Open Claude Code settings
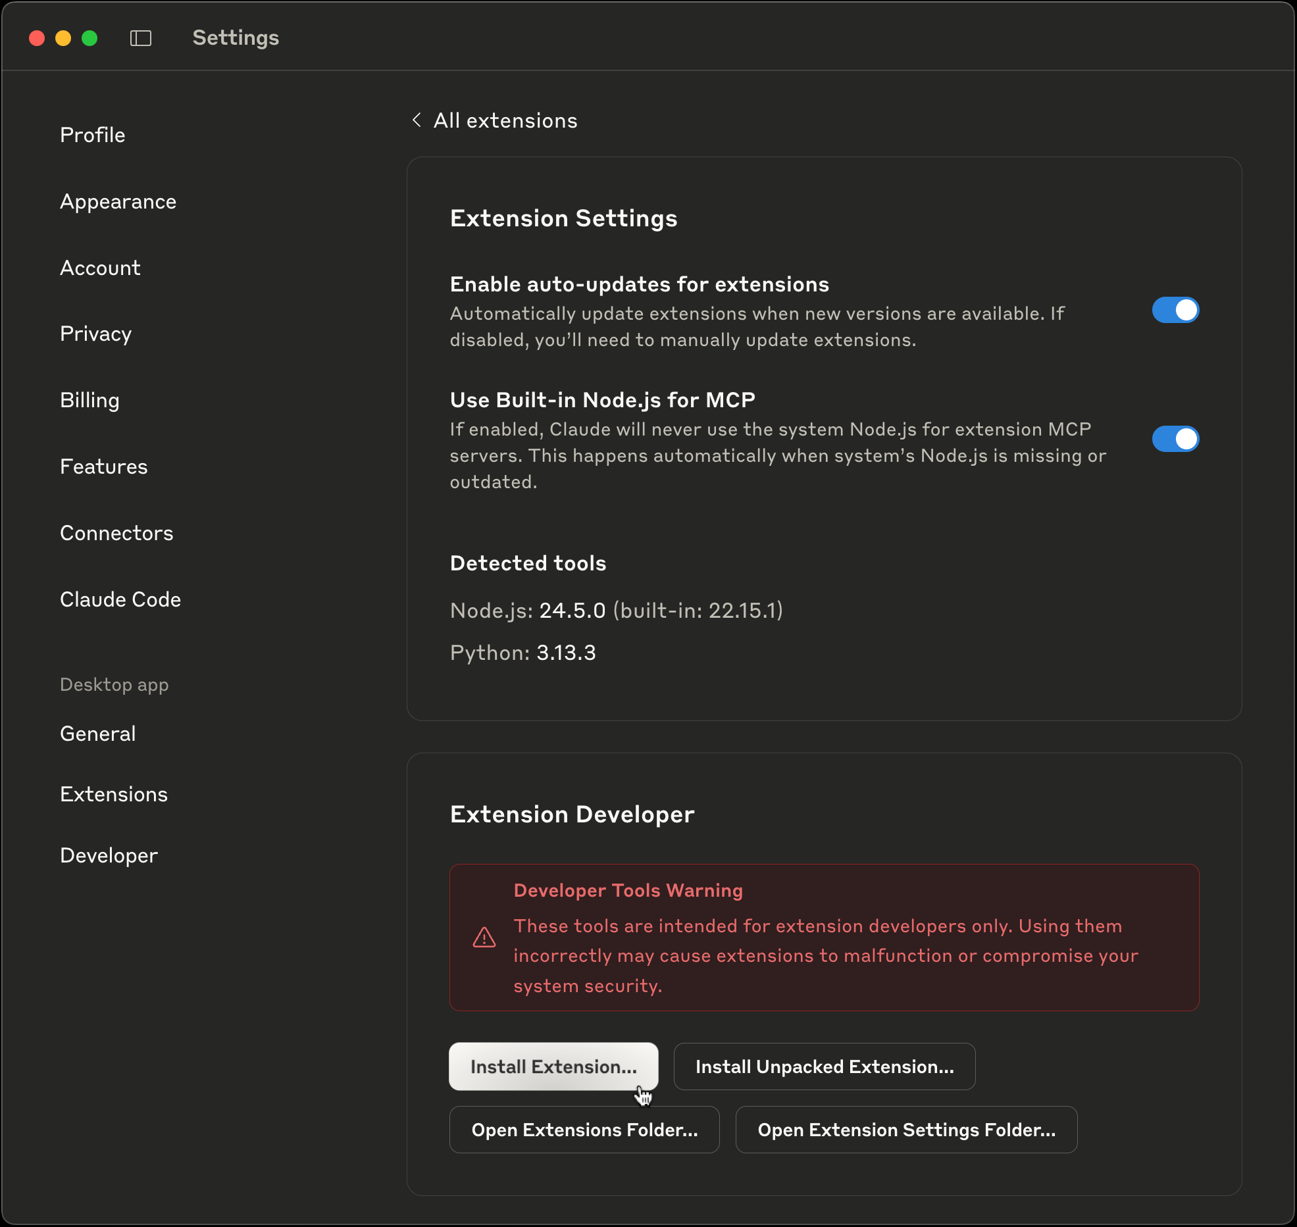This screenshot has height=1227, width=1297. point(120,599)
